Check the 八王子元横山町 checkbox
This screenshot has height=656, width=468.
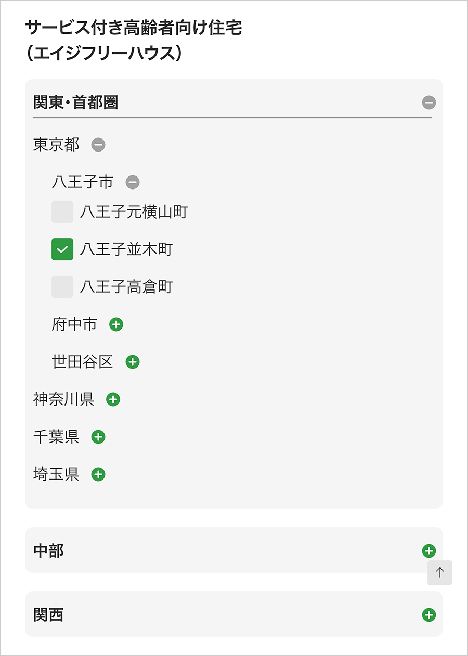pos(62,212)
